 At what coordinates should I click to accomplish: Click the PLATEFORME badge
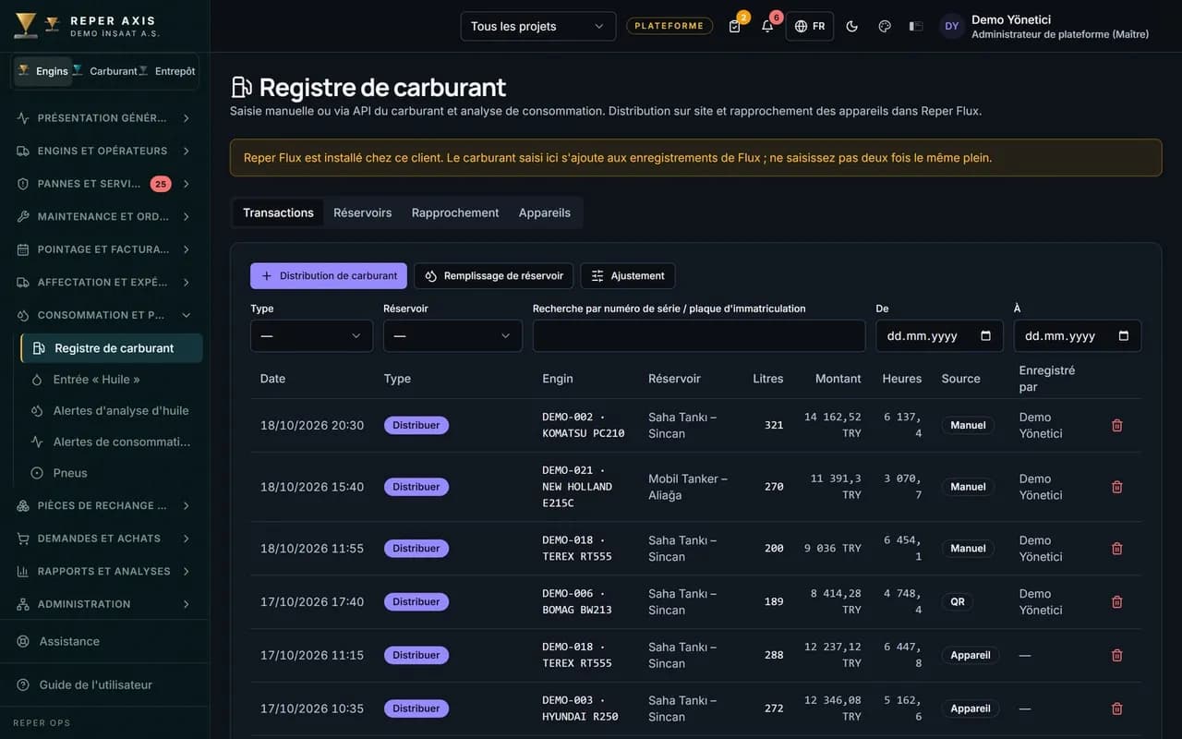click(669, 26)
